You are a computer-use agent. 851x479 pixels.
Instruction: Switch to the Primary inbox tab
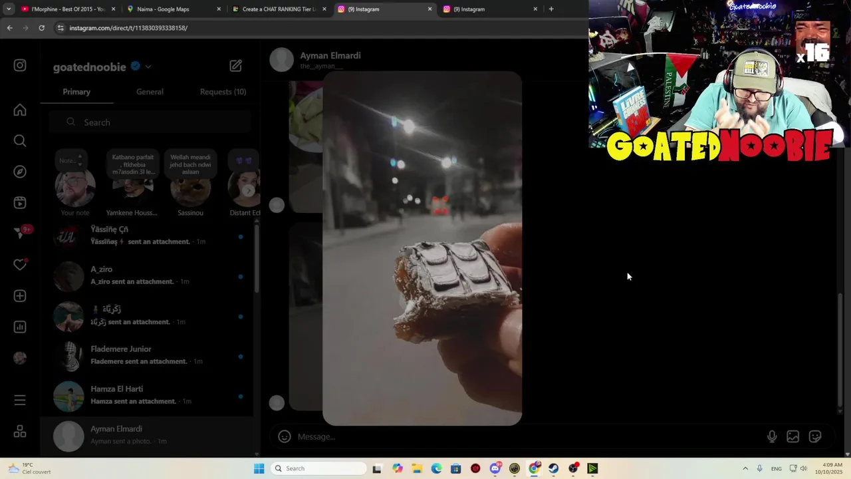(76, 92)
